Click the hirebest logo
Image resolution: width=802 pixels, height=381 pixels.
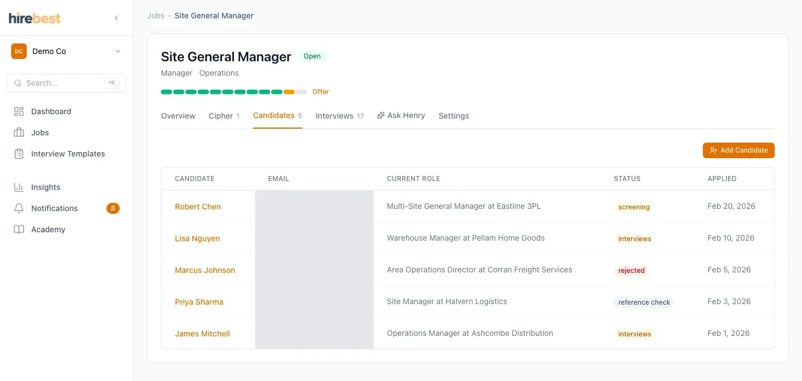click(x=35, y=18)
